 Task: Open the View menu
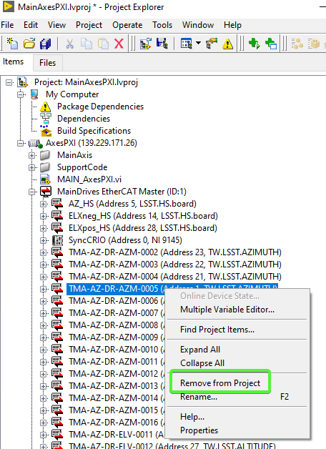[56, 25]
